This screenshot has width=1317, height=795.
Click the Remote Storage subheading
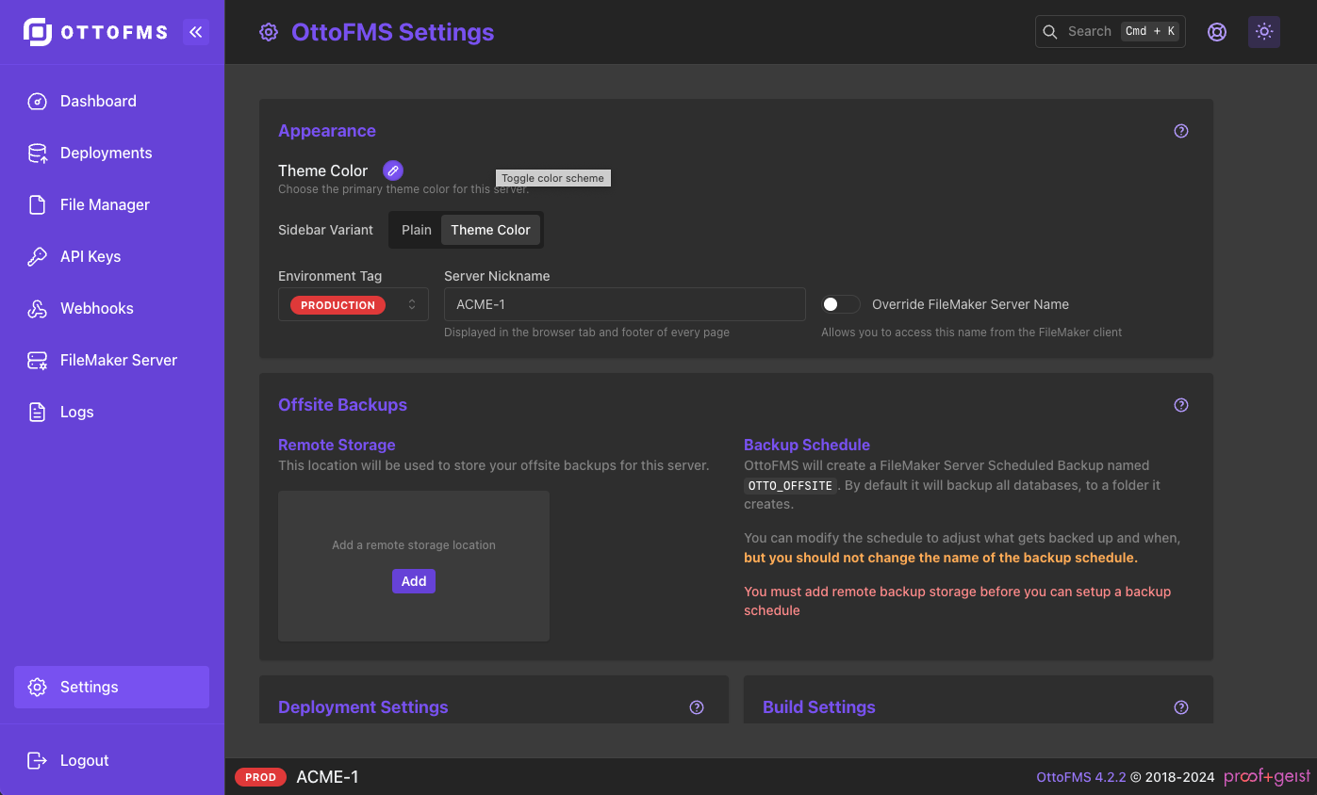click(337, 445)
